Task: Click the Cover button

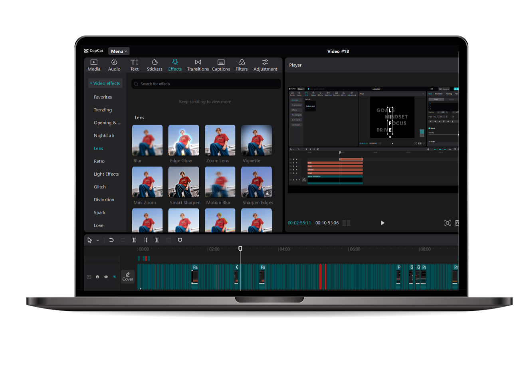Action: [128, 276]
